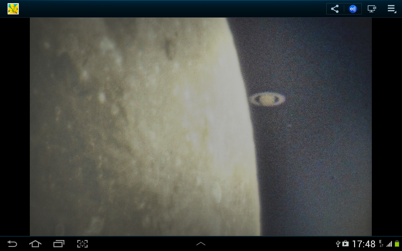Tap the signal strength bars
This screenshot has height=251, width=402.
pyautogui.click(x=389, y=244)
